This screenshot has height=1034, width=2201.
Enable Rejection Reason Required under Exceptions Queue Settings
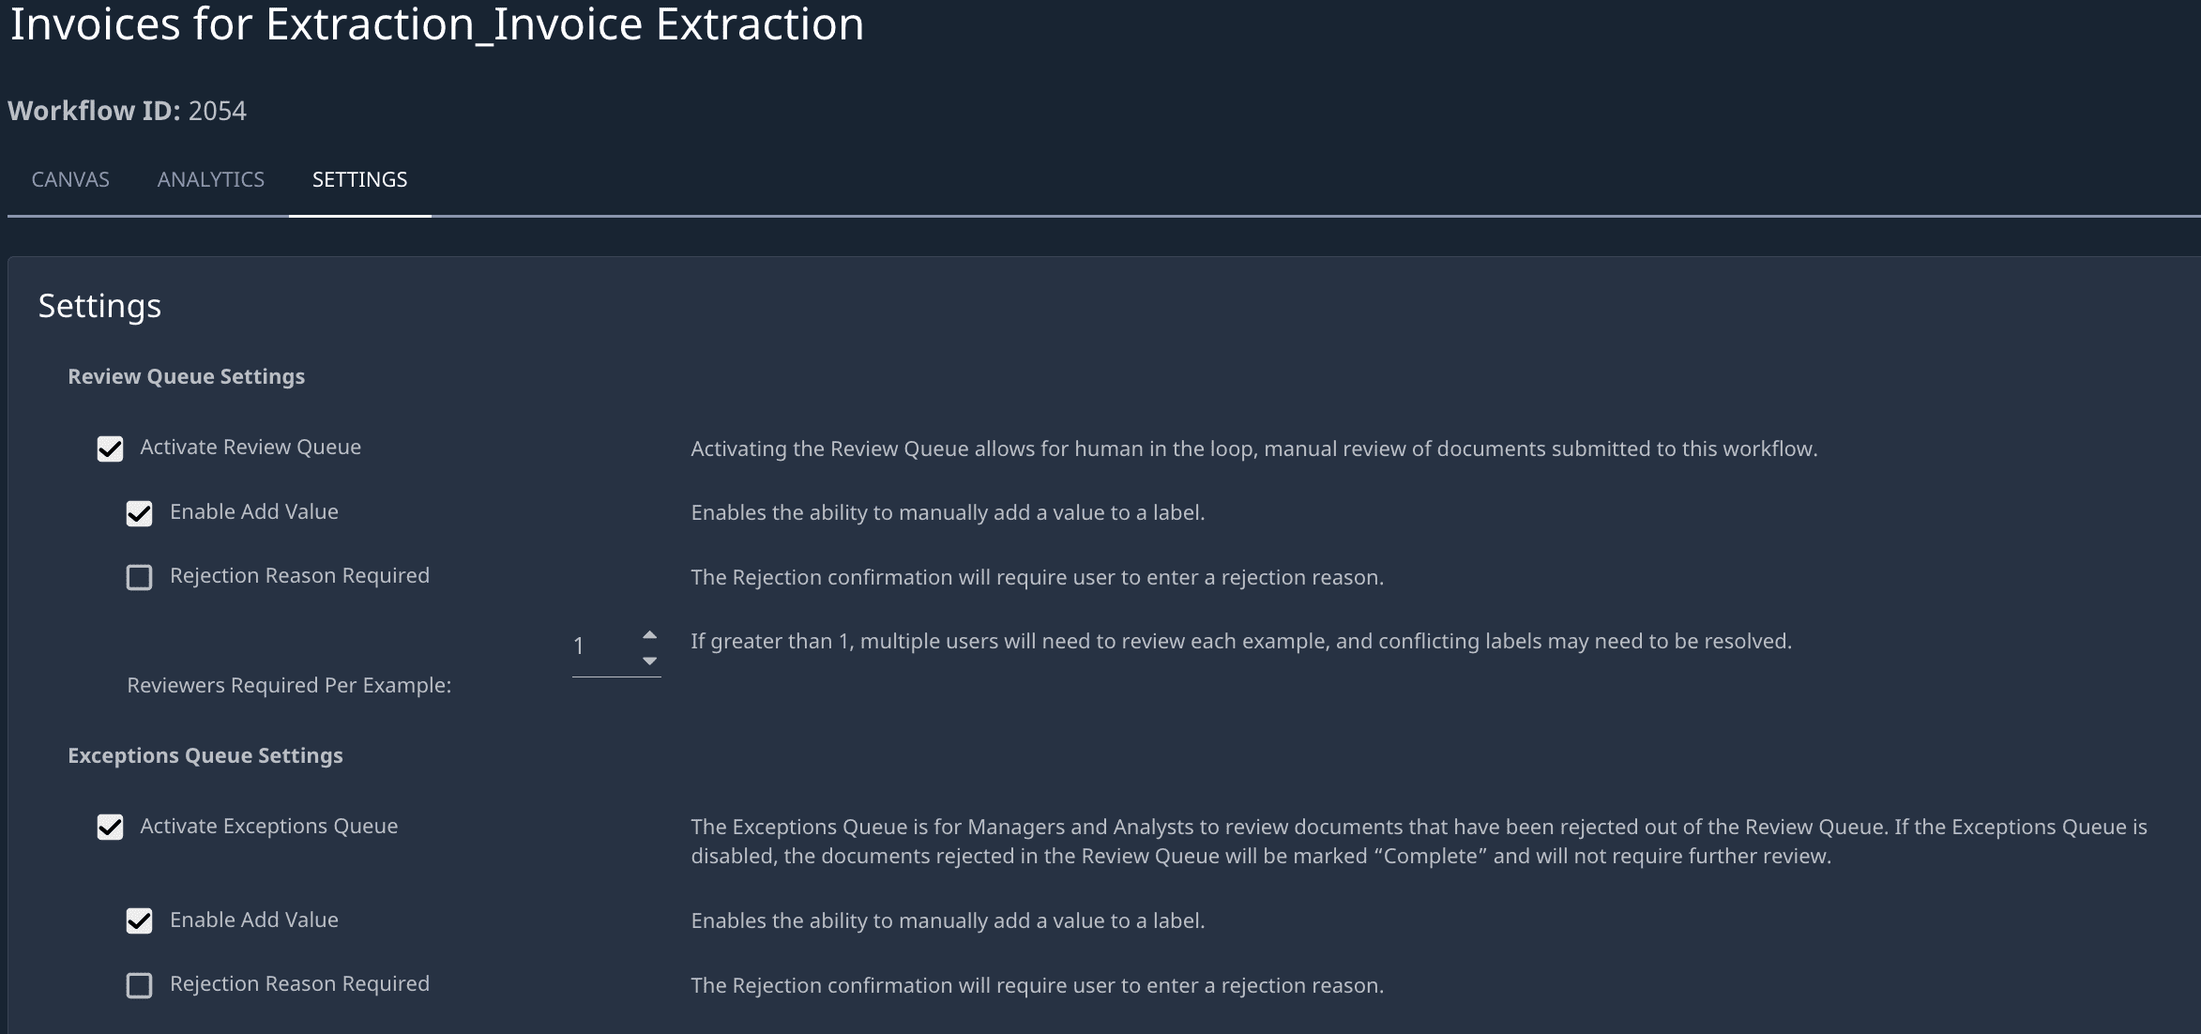pyautogui.click(x=140, y=985)
